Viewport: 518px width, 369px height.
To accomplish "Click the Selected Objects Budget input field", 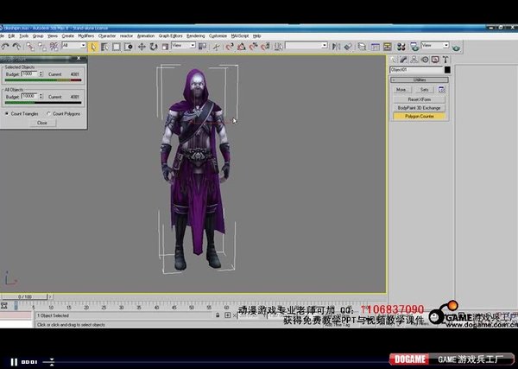I will pyautogui.click(x=31, y=74).
